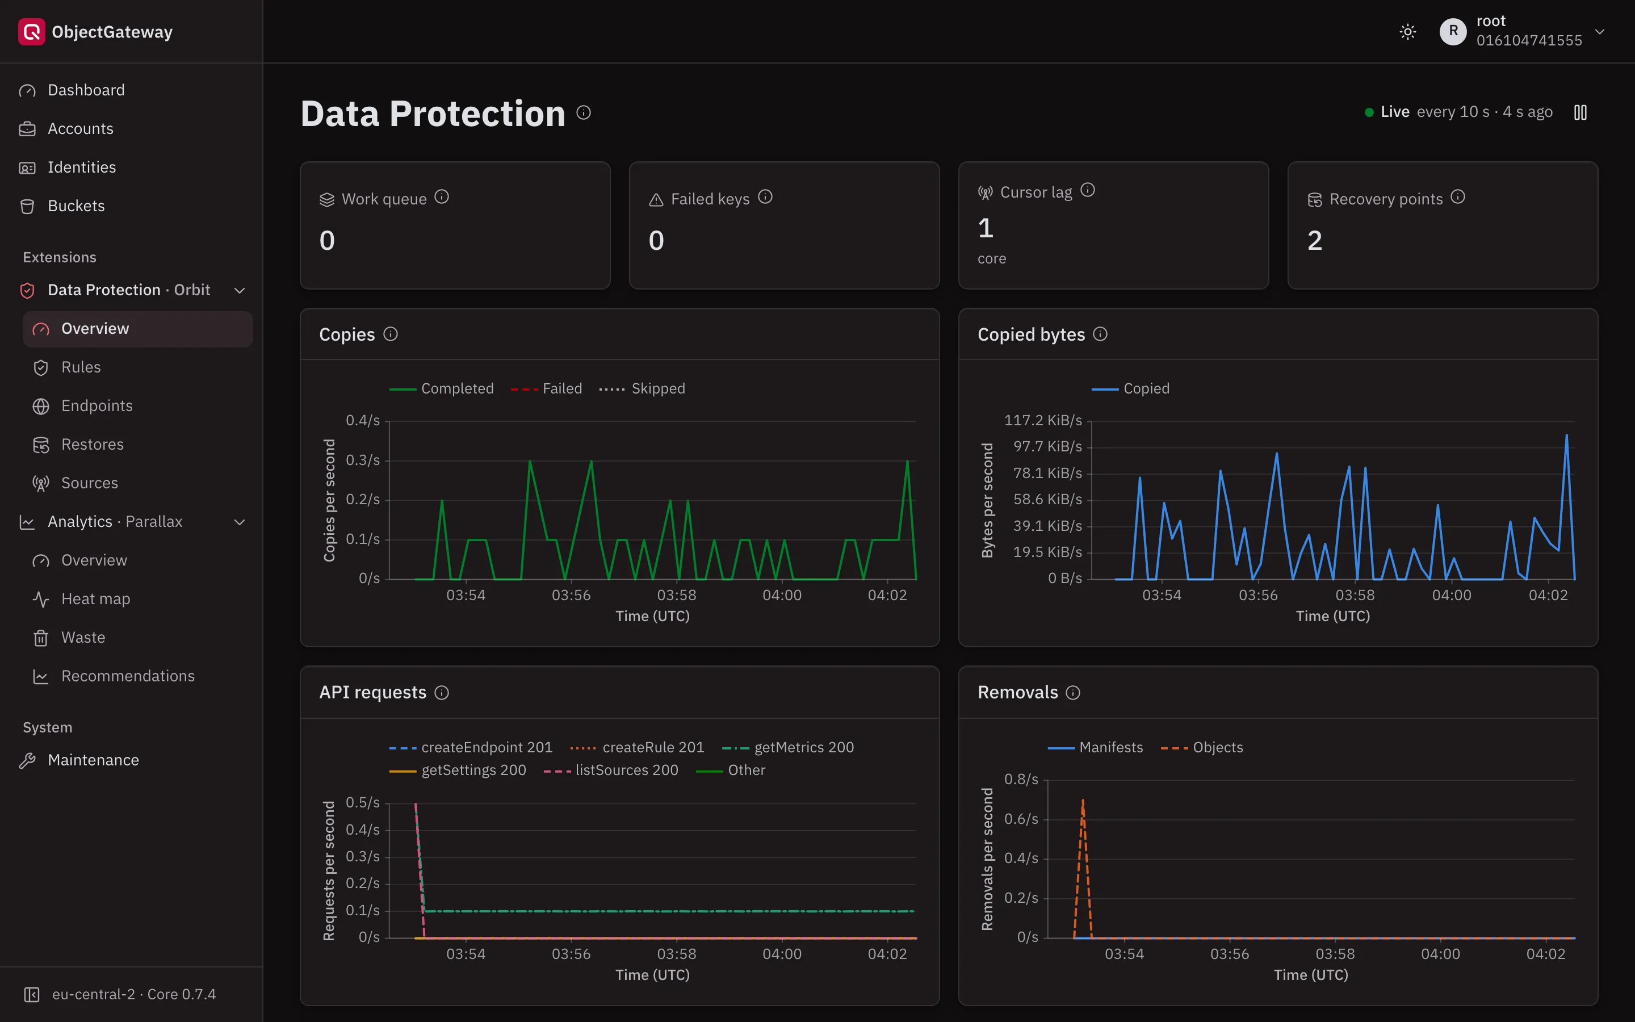Click the Recovery points card value 2
Image resolution: width=1635 pixels, height=1022 pixels.
point(1314,241)
